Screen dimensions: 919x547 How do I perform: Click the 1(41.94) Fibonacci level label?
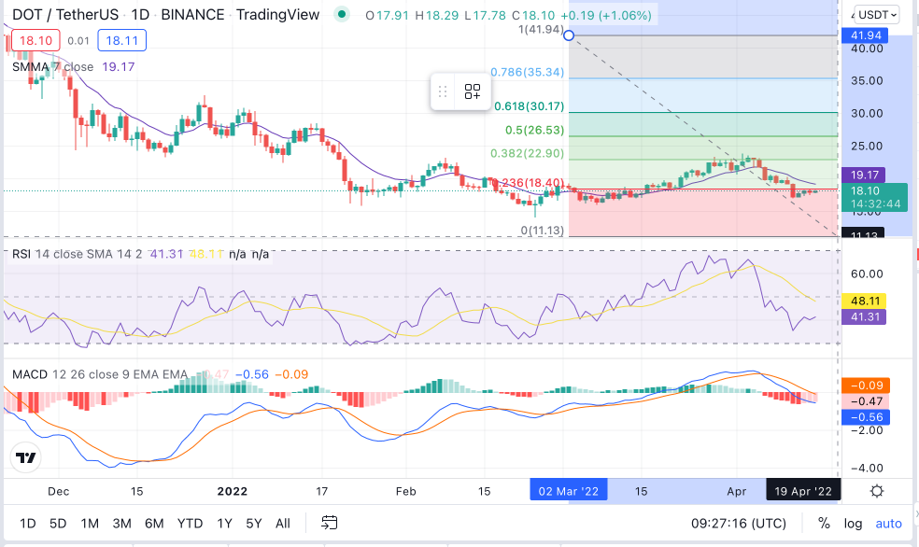coord(541,29)
